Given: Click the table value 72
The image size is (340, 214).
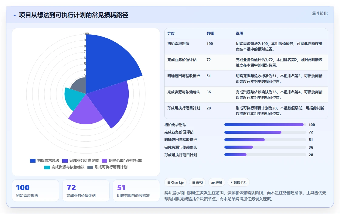Looking at the screenshot, I should click(x=209, y=60).
